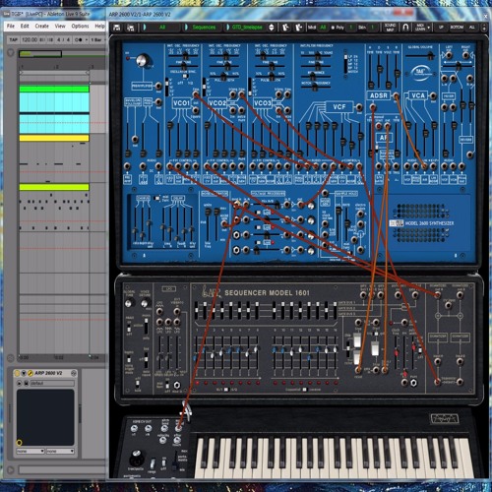
Task: Toggle the VCO1 audio/LF range switch
Action: [x=167, y=87]
